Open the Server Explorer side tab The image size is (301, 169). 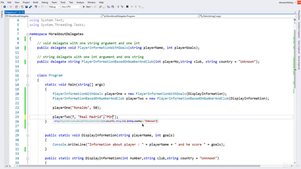(299, 63)
